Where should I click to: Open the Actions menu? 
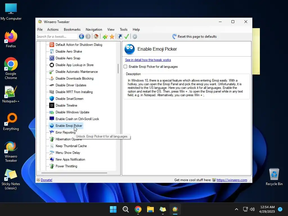53,29
